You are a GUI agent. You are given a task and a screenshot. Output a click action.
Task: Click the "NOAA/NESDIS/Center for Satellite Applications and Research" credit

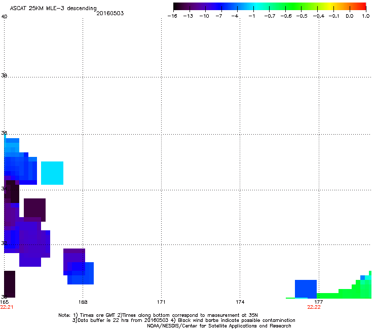point(219,326)
